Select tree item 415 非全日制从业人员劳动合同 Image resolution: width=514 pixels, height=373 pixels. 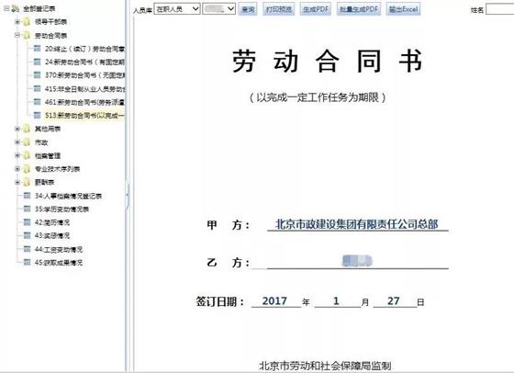84,88
